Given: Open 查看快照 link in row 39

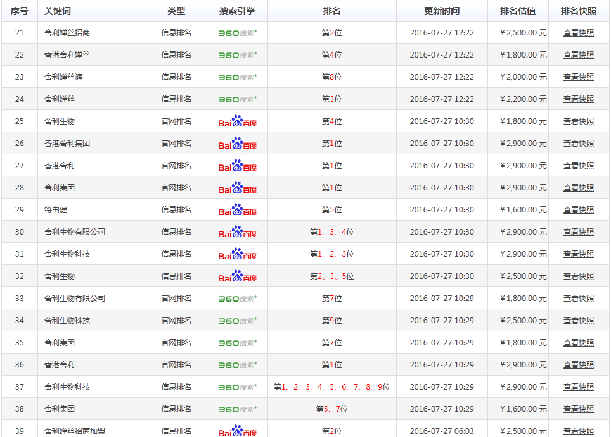Looking at the screenshot, I should pos(578,431).
